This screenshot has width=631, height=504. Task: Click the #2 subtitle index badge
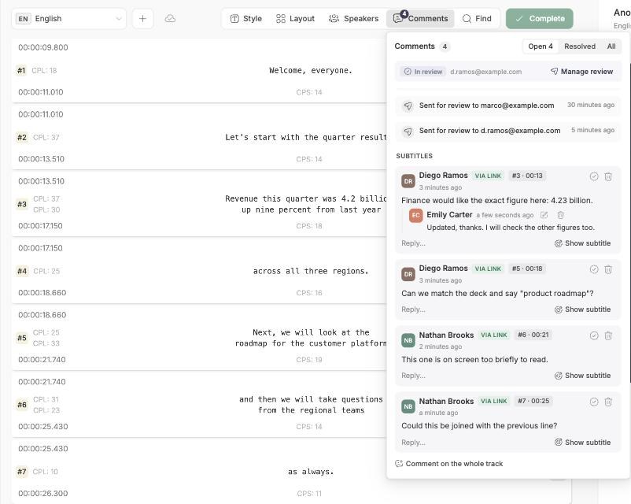pos(22,137)
